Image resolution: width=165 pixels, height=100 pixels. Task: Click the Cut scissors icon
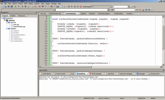22,6
